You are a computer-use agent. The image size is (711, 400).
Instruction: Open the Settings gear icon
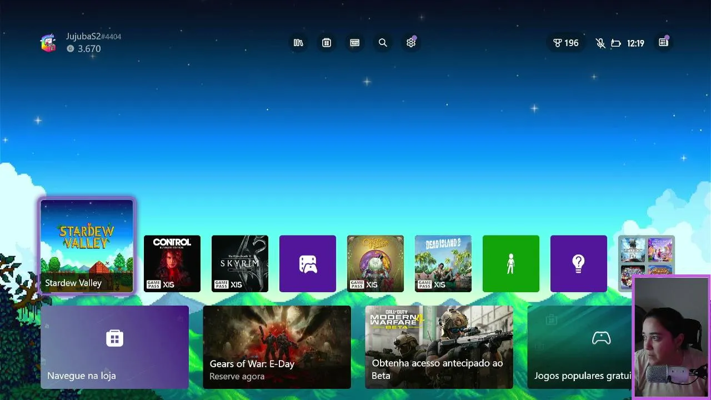point(411,43)
